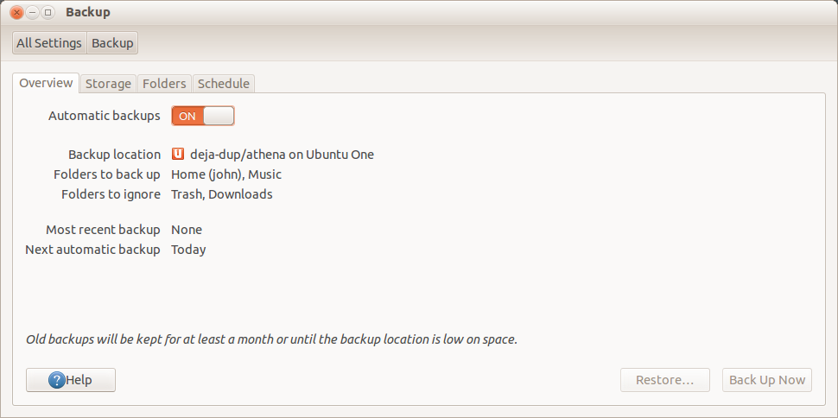Viewport: 838px width, 418px height.
Task: Click the deja-dup/athena on Ubuntu One location text
Action: pyautogui.click(x=282, y=155)
